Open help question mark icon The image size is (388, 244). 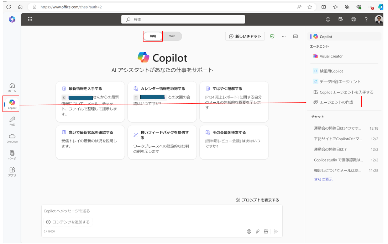pos(366,19)
